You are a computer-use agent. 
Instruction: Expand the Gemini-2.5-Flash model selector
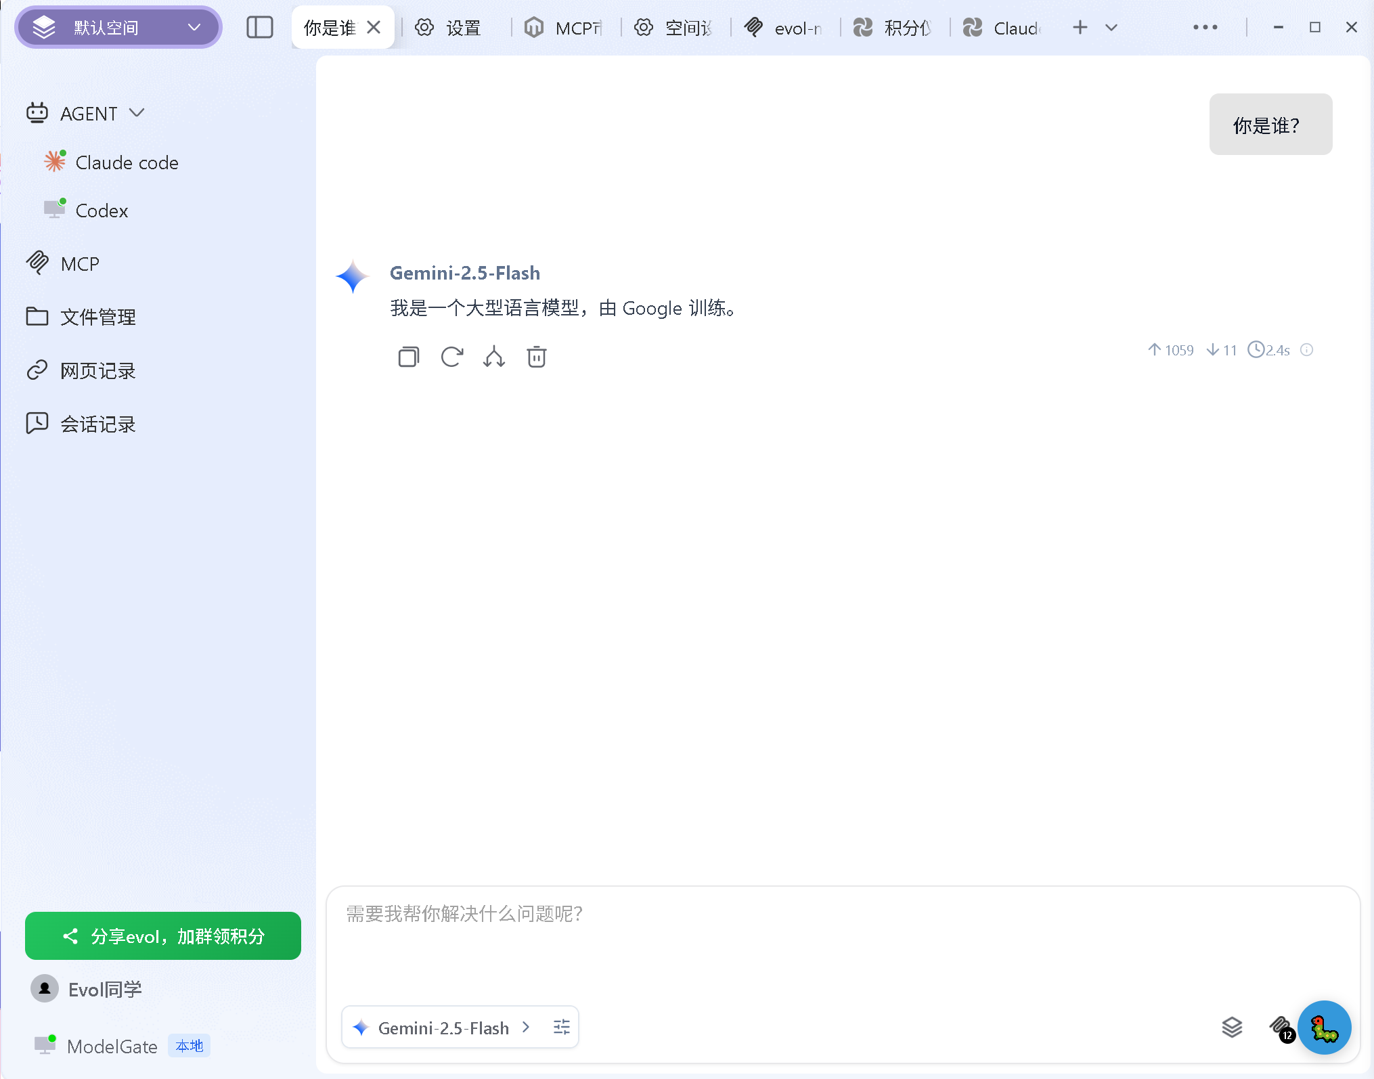[526, 1027]
